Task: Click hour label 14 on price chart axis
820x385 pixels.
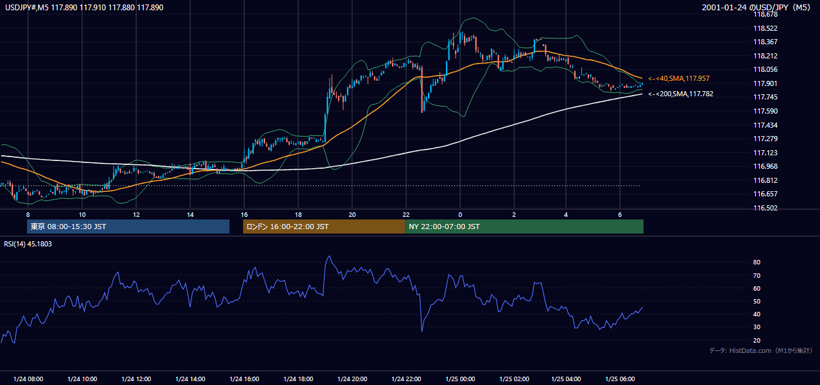Action: coord(190,214)
